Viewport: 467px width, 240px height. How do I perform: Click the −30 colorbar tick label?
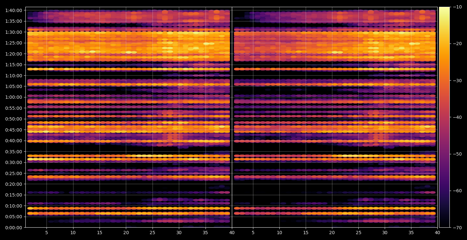click(457, 81)
